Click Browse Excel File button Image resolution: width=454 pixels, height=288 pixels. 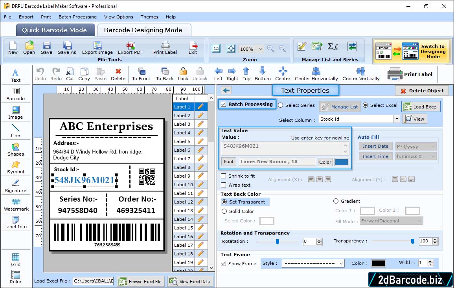141,282
